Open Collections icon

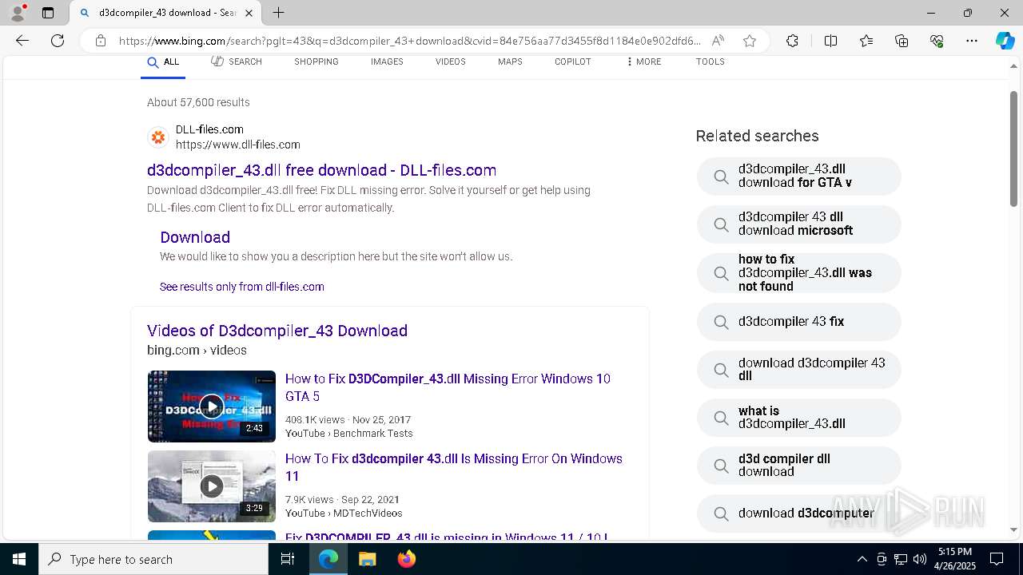[902, 41]
